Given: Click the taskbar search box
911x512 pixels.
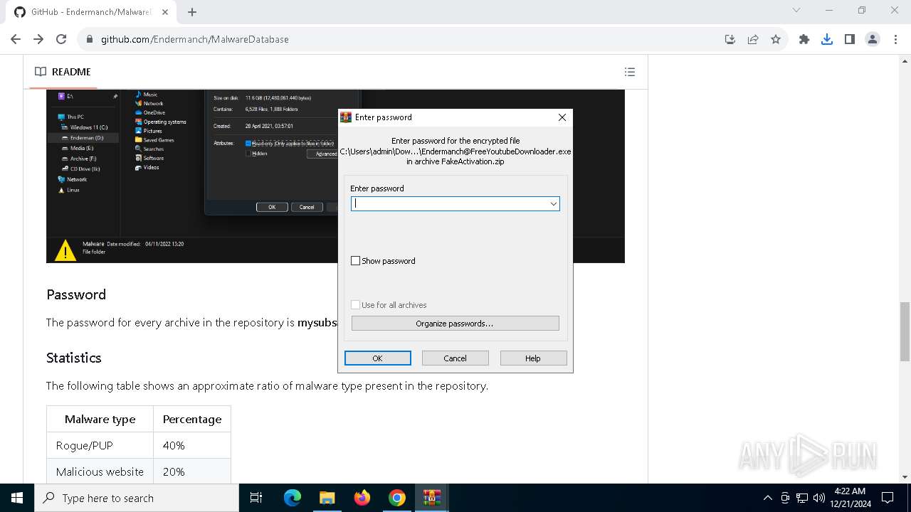Looking at the screenshot, I should 137,498.
